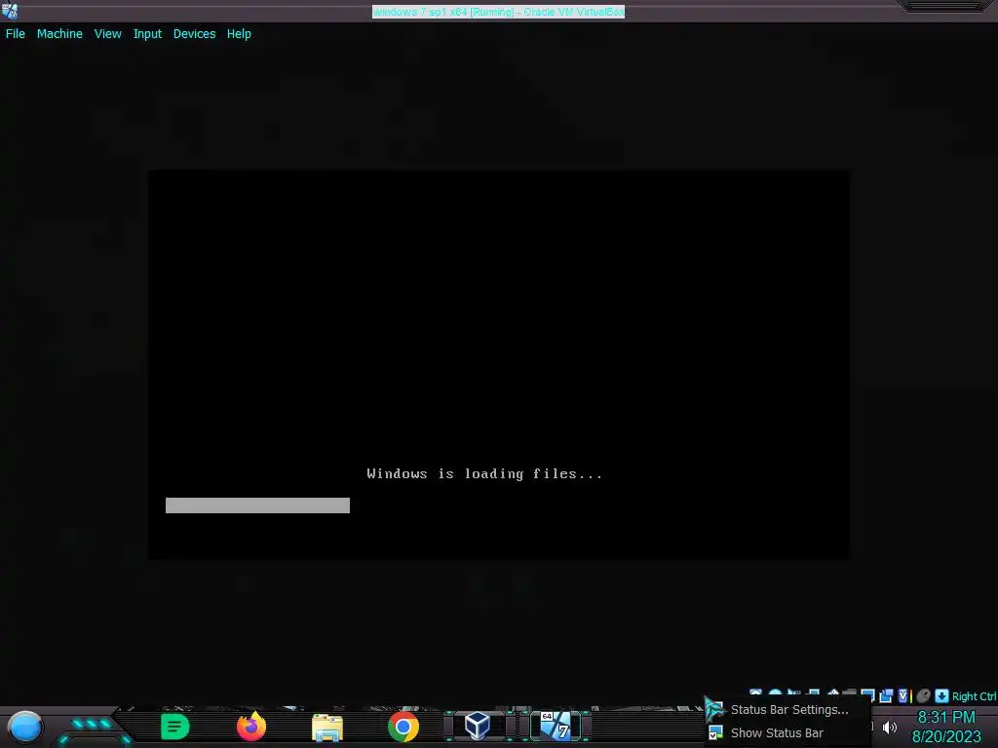The width and height of the screenshot is (998, 748).
Task: Click the Windows is loading files text
Action: click(x=484, y=474)
